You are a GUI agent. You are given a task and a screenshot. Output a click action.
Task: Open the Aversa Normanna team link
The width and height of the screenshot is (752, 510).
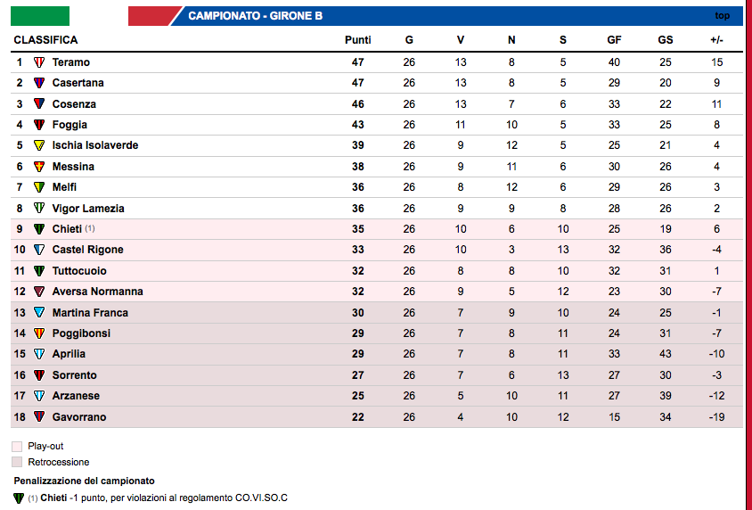[97, 292]
